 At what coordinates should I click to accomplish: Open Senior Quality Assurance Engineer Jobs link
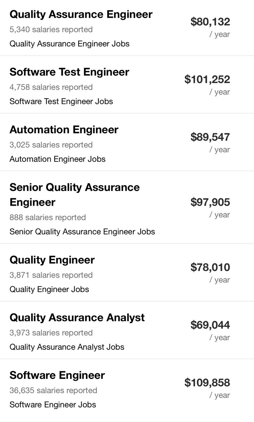[82, 231]
